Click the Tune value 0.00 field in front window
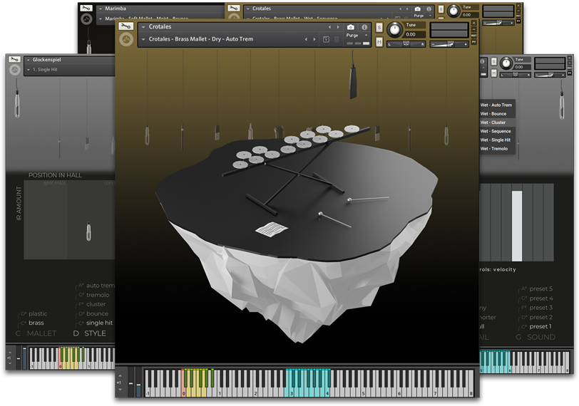This screenshot has width=579, height=406. (415, 34)
